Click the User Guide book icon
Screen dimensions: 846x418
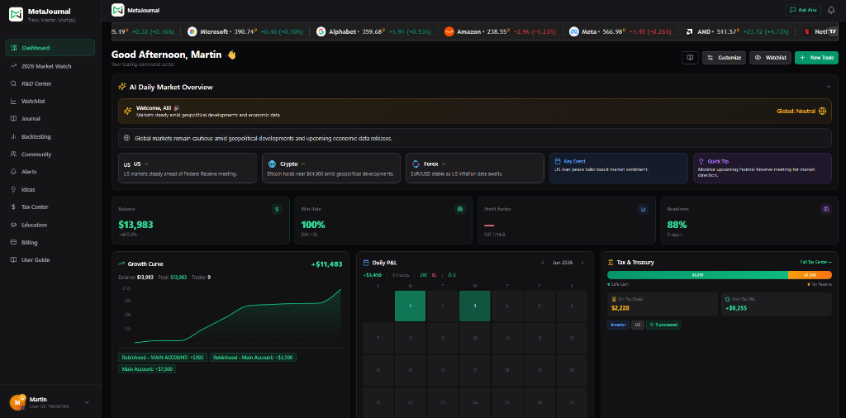click(x=13, y=260)
